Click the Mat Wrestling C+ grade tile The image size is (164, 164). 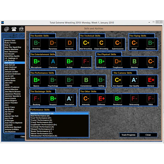(x=86, y=43)
